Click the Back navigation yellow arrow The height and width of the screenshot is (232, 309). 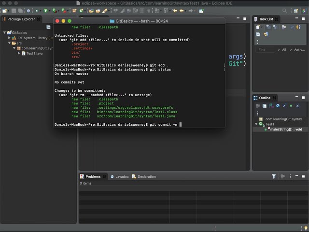click(182, 11)
